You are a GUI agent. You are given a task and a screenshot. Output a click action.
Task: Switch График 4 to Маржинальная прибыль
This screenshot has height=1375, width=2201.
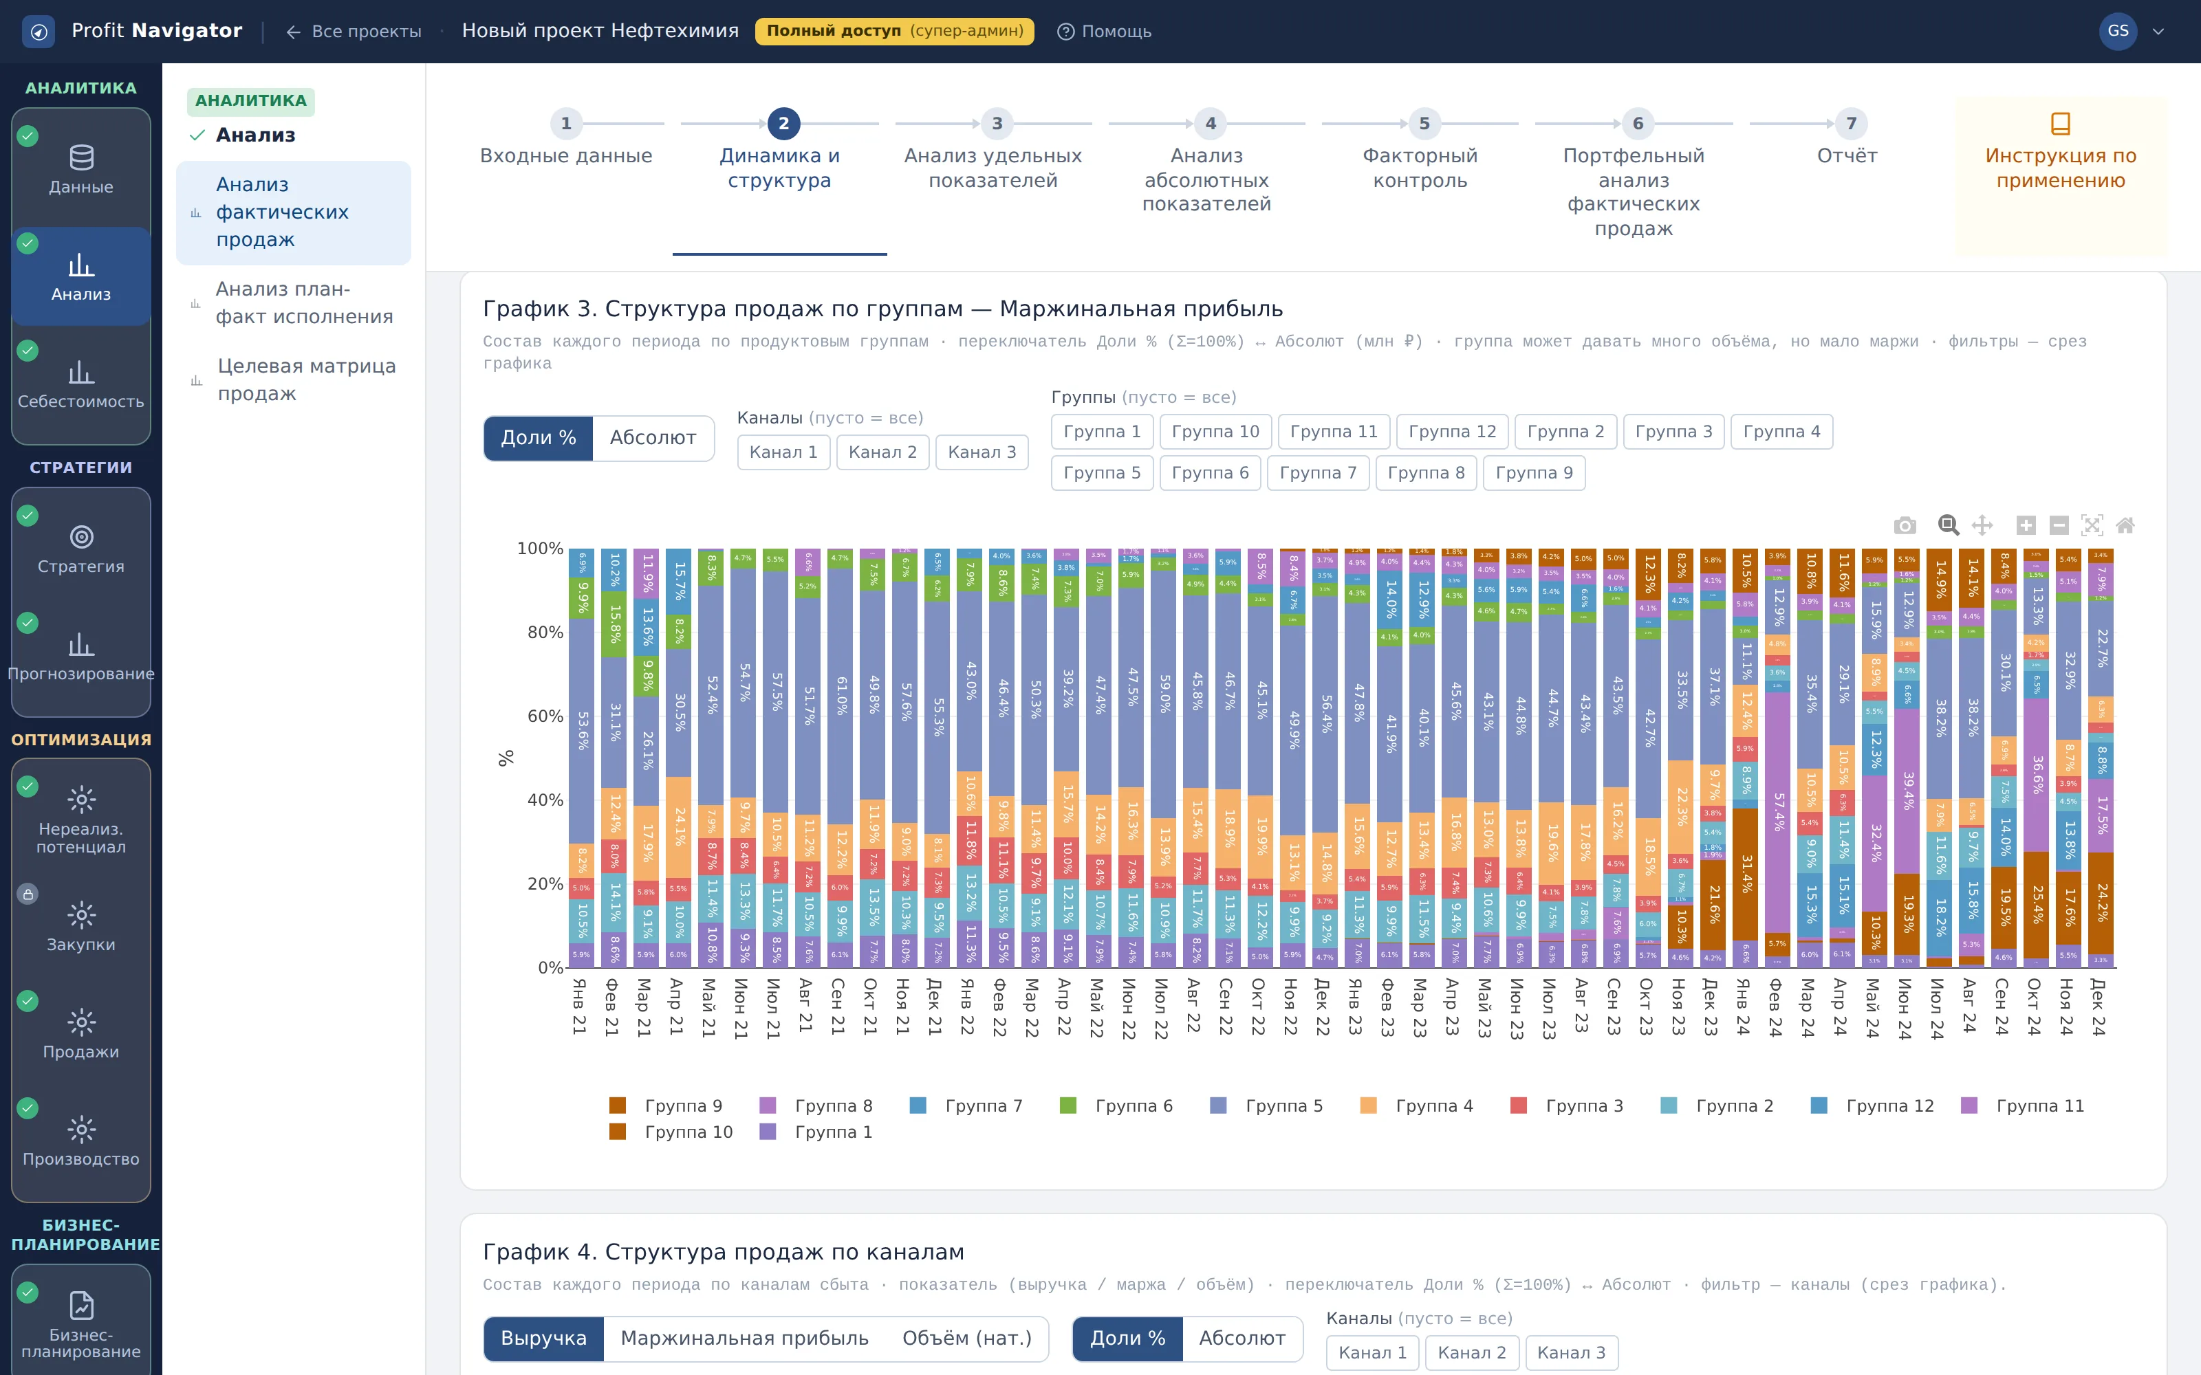click(744, 1339)
